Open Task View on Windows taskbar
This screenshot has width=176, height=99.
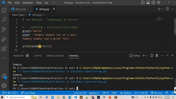tap(41, 97)
